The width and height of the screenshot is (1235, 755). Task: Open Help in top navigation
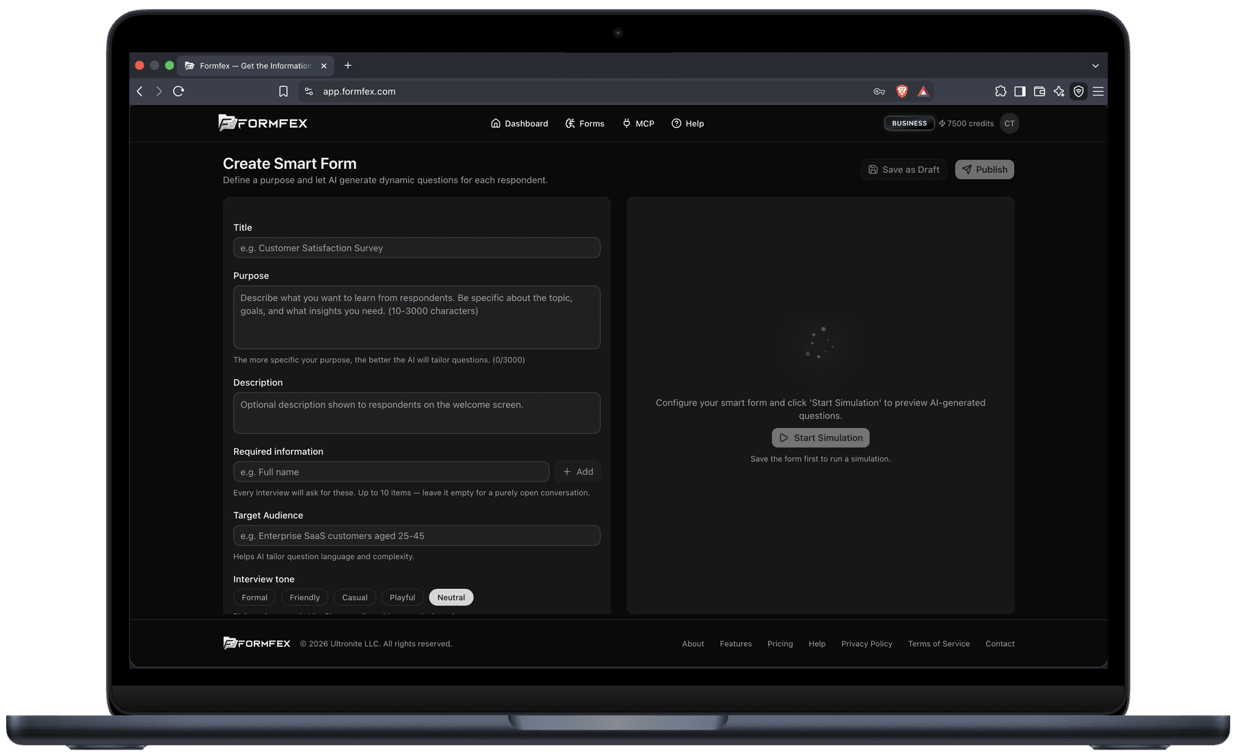click(687, 124)
